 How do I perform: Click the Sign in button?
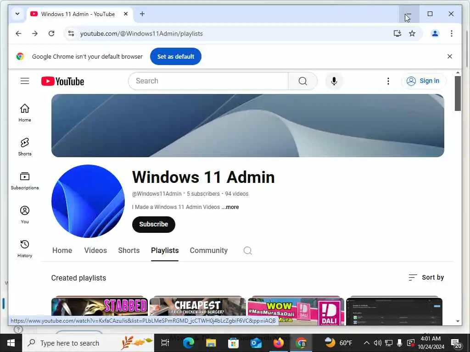(x=424, y=81)
